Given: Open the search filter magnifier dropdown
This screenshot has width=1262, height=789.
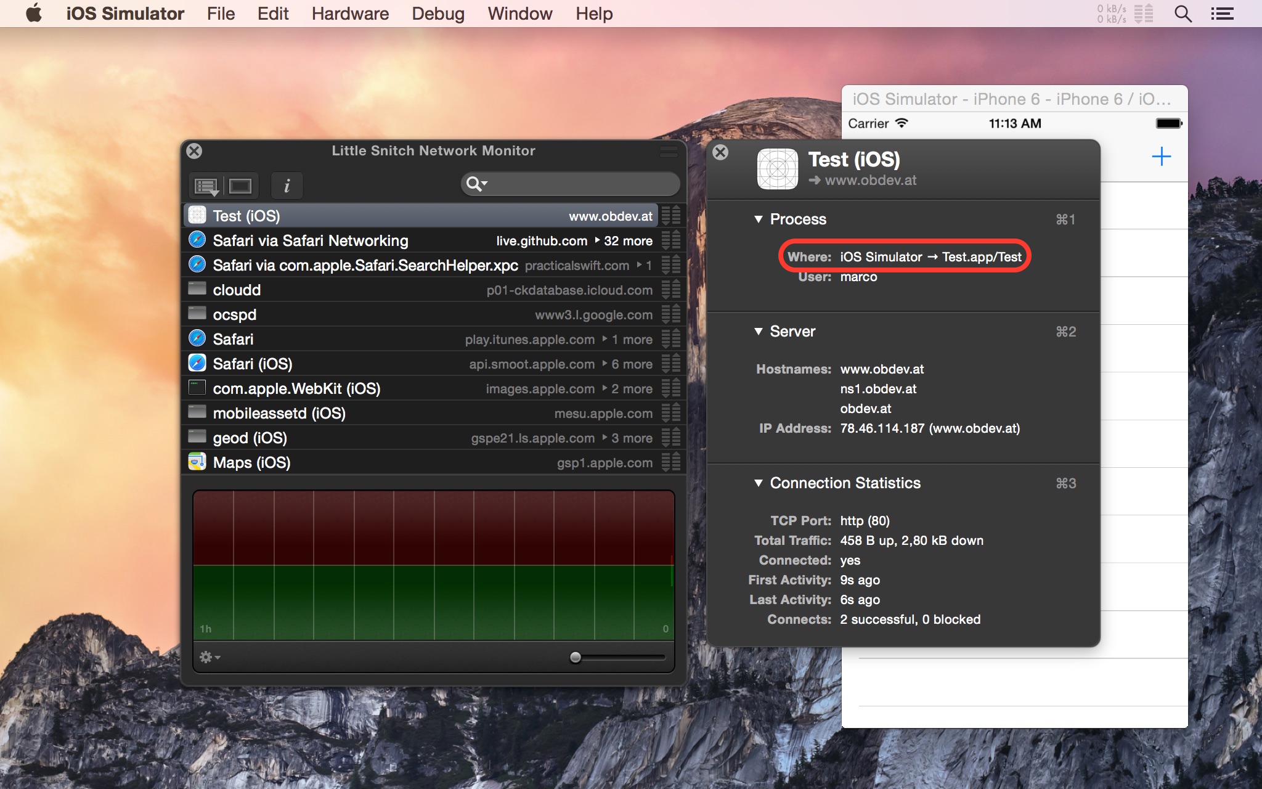Looking at the screenshot, I should point(476,184).
